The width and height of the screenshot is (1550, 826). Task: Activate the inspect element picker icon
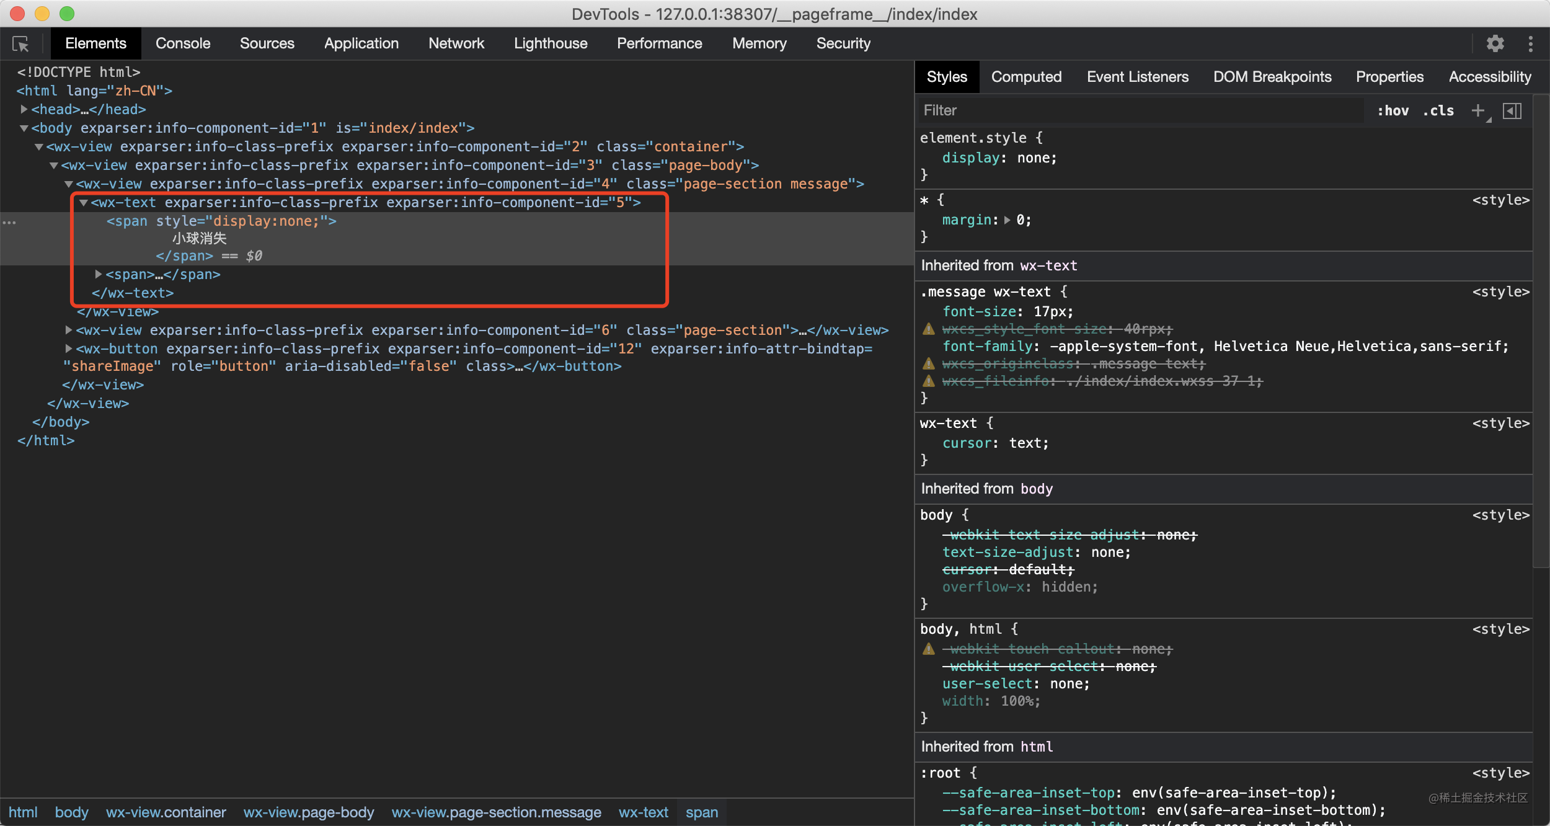click(20, 43)
